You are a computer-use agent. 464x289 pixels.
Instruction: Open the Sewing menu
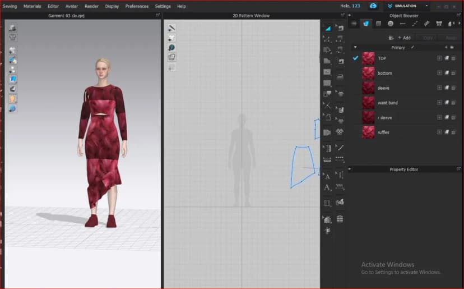(10, 6)
